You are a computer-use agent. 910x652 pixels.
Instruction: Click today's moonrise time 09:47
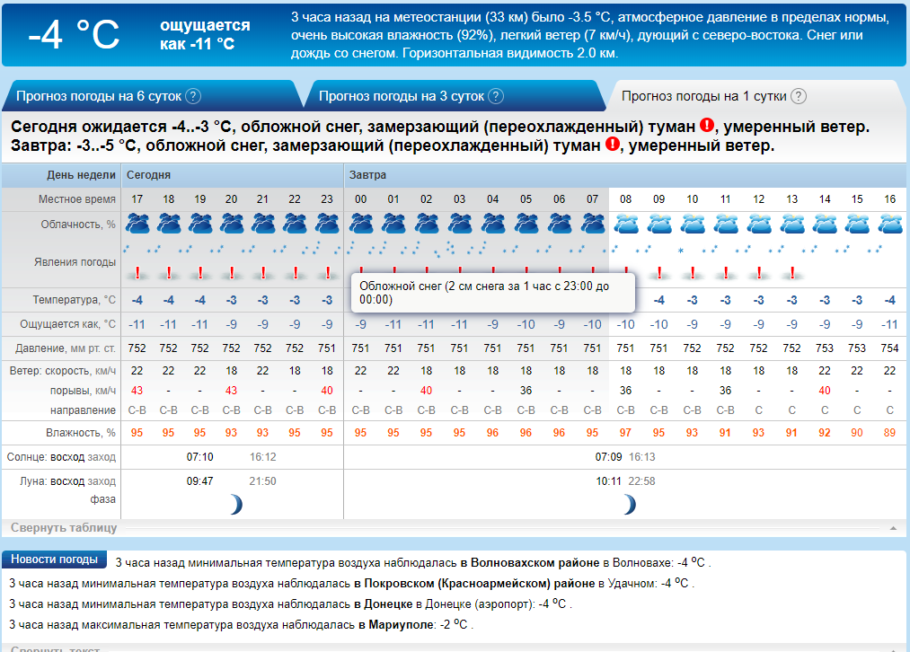(x=199, y=481)
